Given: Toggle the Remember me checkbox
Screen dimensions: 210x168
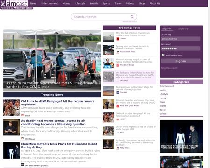Looking at the screenshot, I should (163, 55).
